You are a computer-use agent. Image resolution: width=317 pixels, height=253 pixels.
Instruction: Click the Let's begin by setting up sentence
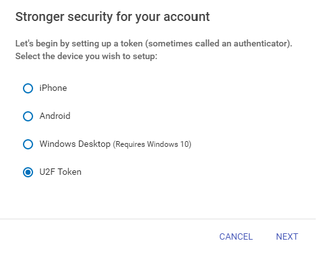point(153,44)
